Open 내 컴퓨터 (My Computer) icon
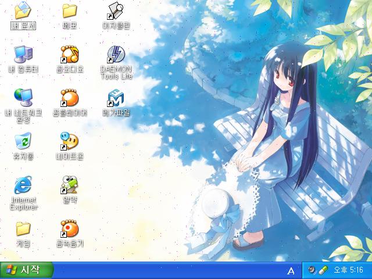372x279 pixels. (x=23, y=55)
